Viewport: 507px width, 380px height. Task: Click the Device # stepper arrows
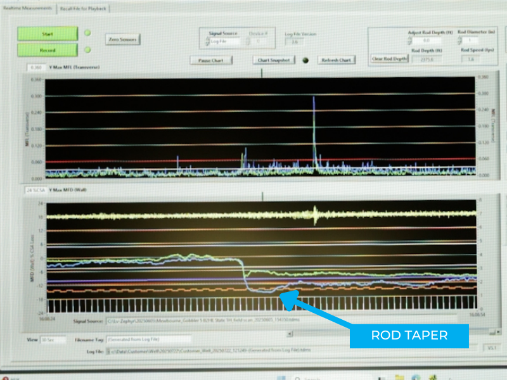coord(248,41)
